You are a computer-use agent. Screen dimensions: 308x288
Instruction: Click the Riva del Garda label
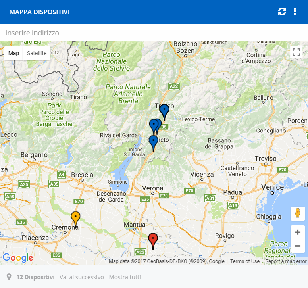(x=119, y=135)
